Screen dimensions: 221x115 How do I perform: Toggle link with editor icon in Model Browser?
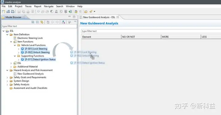tap(42, 22)
